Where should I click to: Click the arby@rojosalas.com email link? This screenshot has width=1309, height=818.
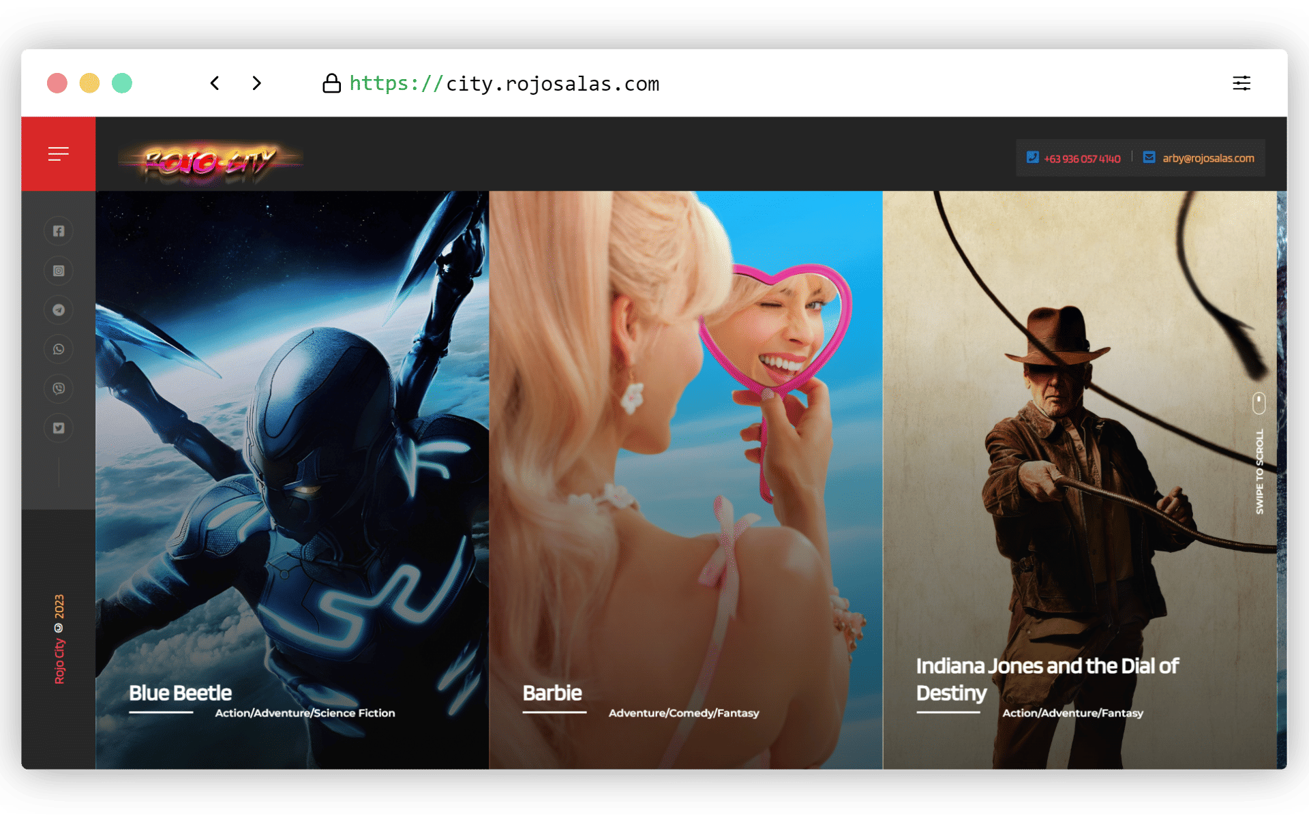pyautogui.click(x=1207, y=158)
